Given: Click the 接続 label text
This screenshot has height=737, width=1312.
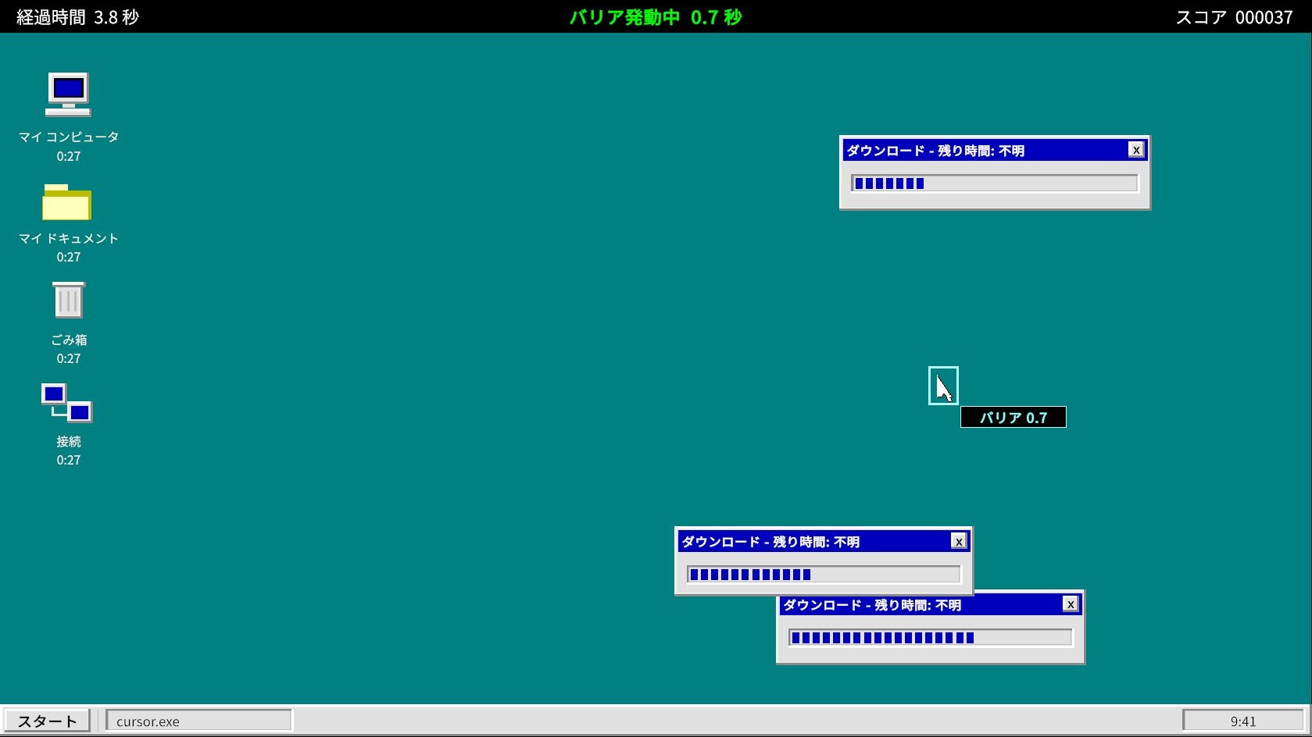Looking at the screenshot, I should (x=69, y=441).
